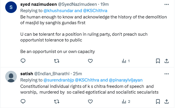Reply to satish's tweet
The height and width of the screenshot is (108, 179).
[23, 101]
